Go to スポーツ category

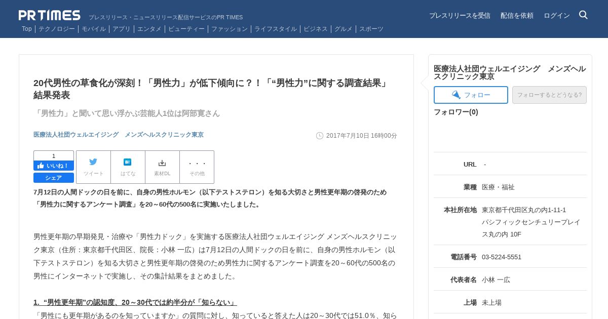(371, 29)
